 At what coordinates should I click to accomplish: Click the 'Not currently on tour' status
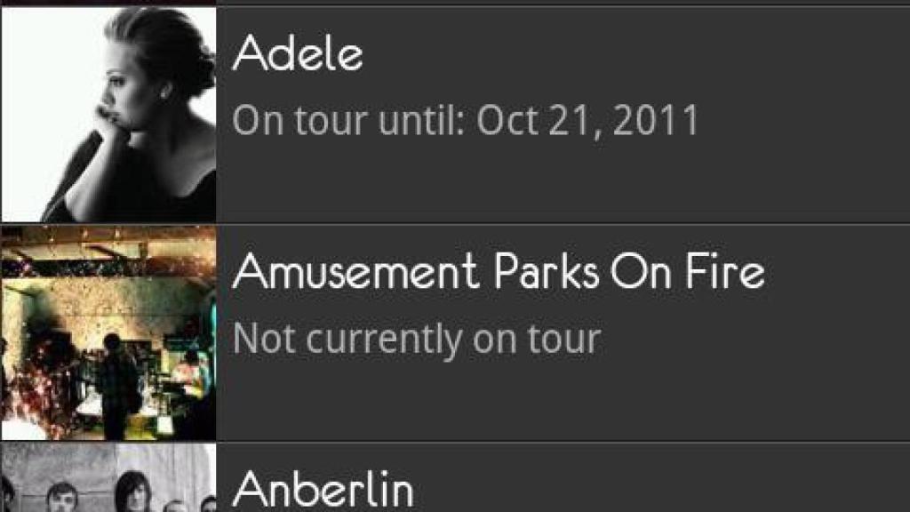click(416, 339)
